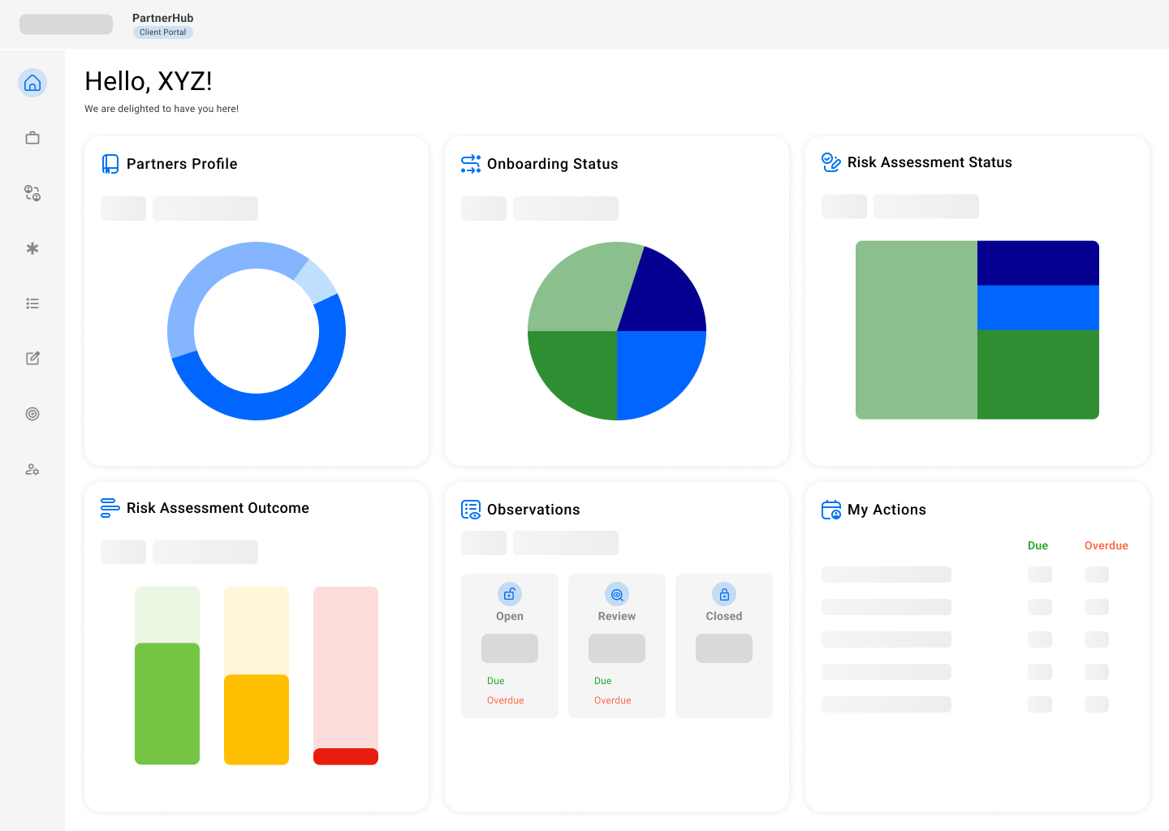Click the edit pencil sidebar icon
This screenshot has width=1169, height=831.
point(32,359)
